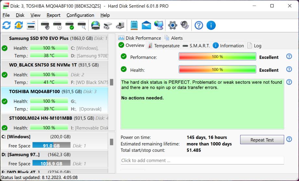Switch to the Temperature tab
The width and height of the screenshot is (299, 181).
coord(164,46)
